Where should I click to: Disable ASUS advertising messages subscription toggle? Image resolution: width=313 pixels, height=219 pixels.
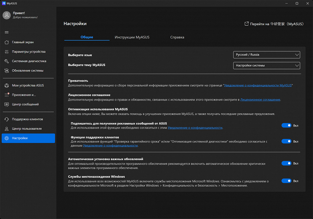pyautogui.click(x=286, y=125)
